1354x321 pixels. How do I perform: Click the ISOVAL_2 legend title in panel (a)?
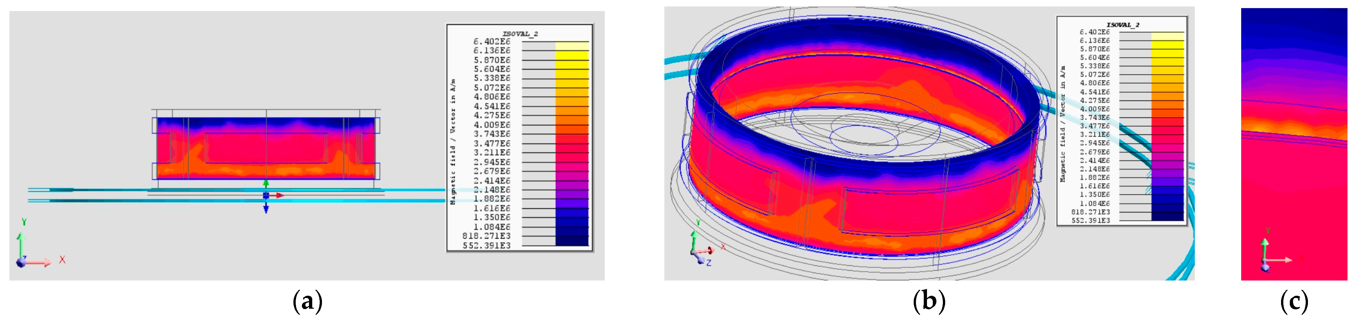[x=520, y=34]
